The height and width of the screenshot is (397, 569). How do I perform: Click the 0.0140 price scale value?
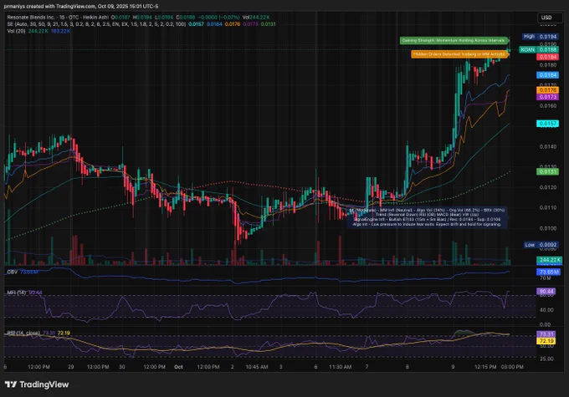tap(547, 147)
